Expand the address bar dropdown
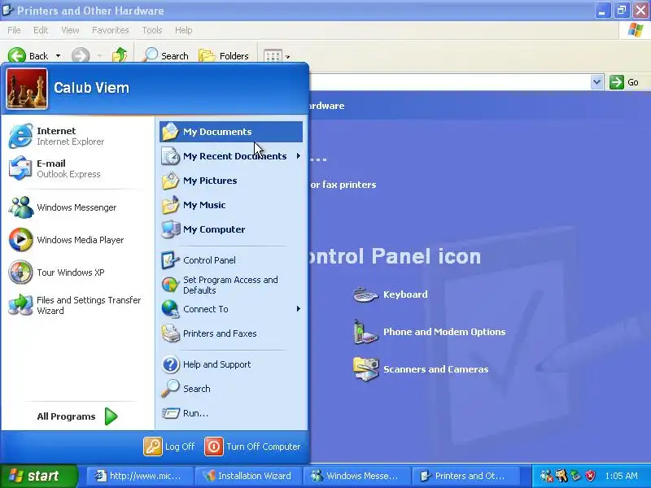Viewport: 651px width, 488px height. 596,82
